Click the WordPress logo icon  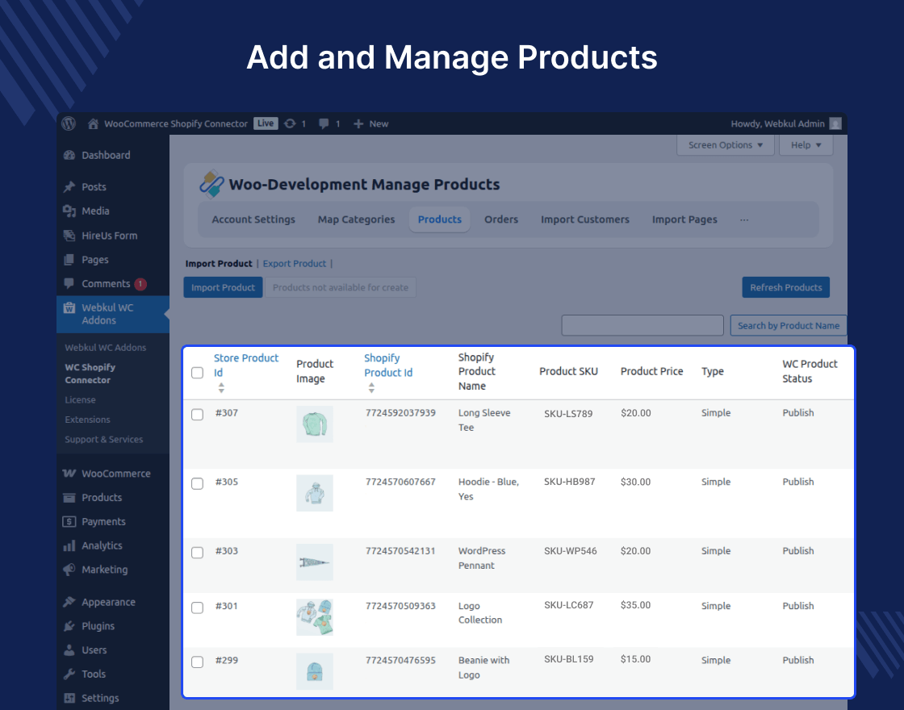[69, 123]
